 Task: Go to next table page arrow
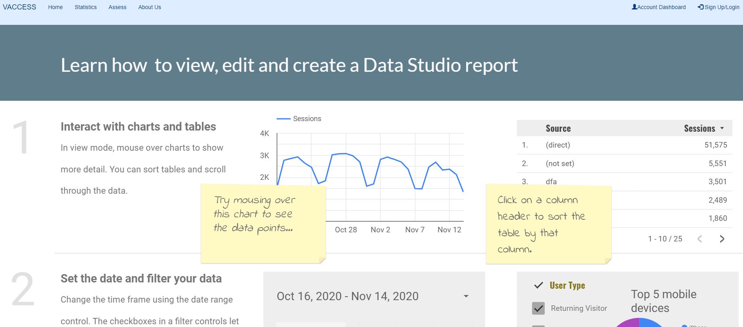(x=722, y=239)
